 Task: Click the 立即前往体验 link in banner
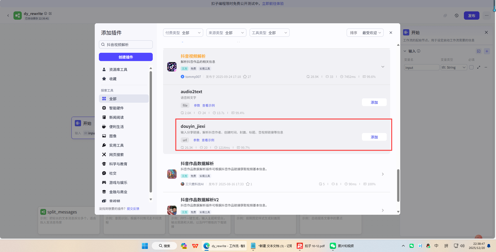click(273, 4)
